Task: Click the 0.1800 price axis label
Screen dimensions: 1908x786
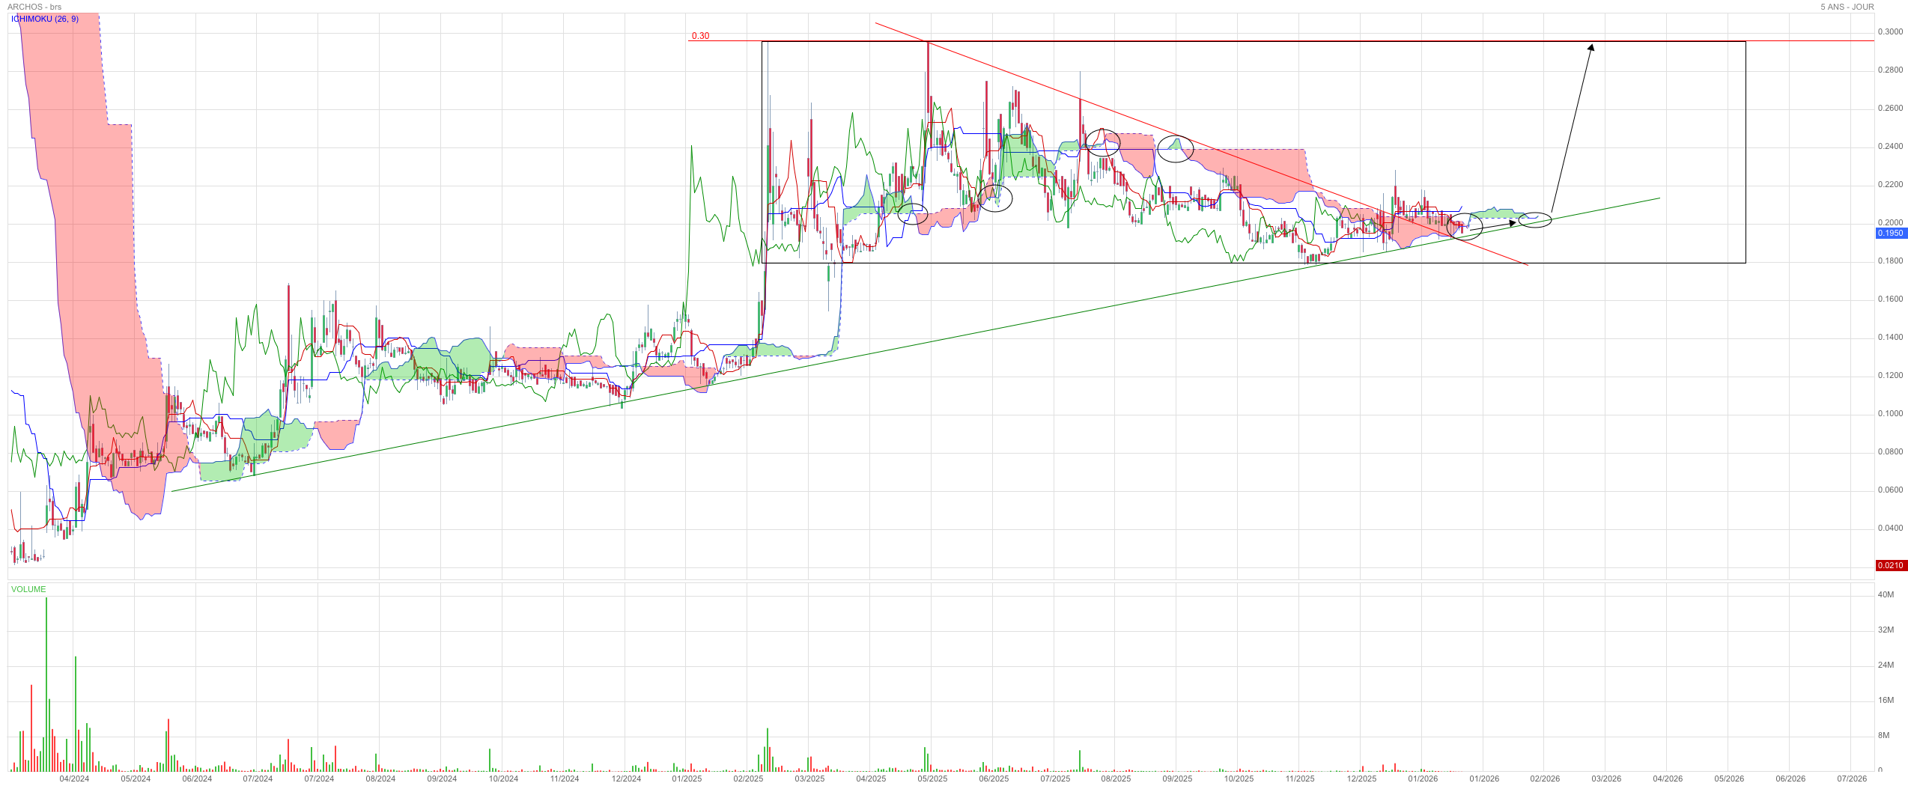Action: coord(1890,261)
